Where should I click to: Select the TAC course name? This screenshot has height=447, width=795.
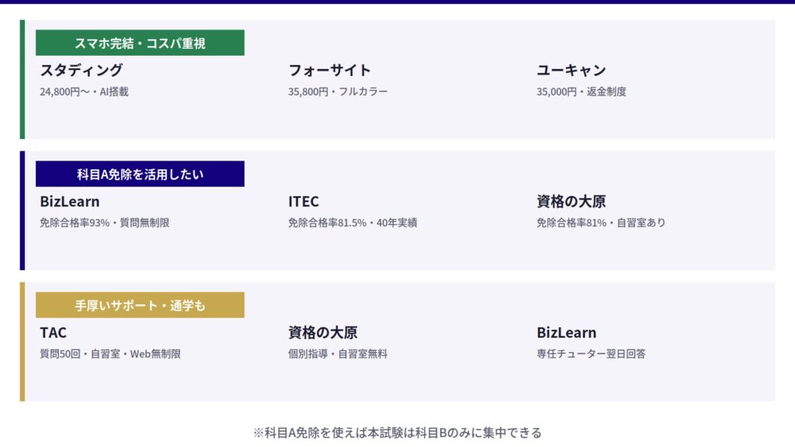(54, 333)
